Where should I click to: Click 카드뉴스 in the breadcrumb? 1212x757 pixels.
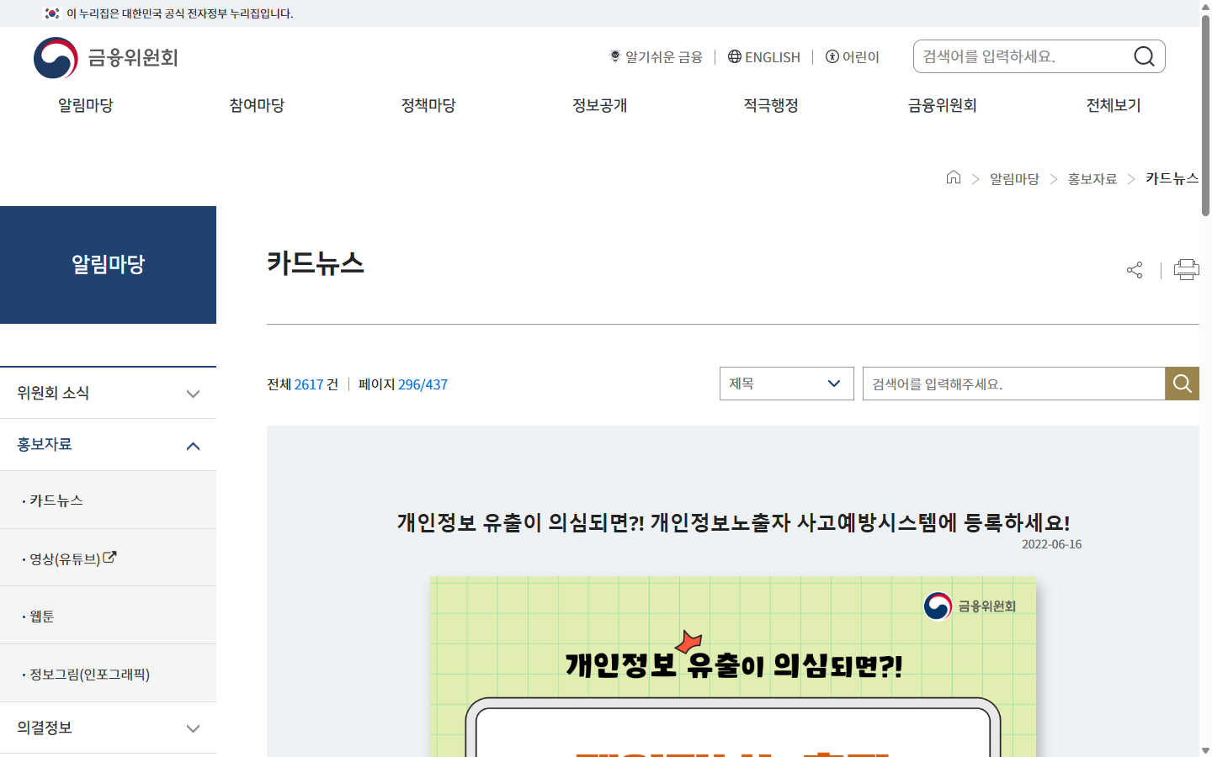point(1172,178)
